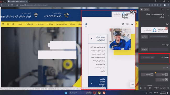The height and width of the screenshot is (95, 170).
Task: Open تولتیپ style button
Action: point(162,80)
